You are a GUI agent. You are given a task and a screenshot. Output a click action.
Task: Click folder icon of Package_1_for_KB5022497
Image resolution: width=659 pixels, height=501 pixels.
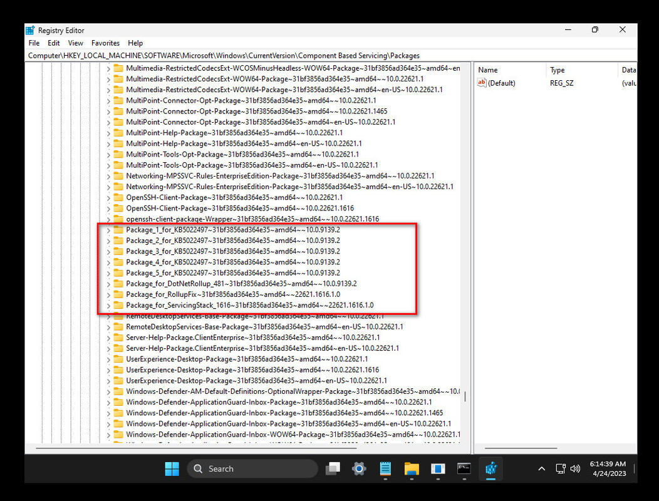pyautogui.click(x=118, y=230)
